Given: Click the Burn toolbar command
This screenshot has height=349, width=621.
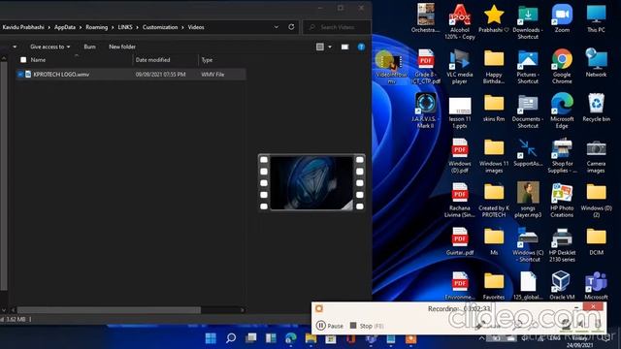Looking at the screenshot, I should coord(89,47).
